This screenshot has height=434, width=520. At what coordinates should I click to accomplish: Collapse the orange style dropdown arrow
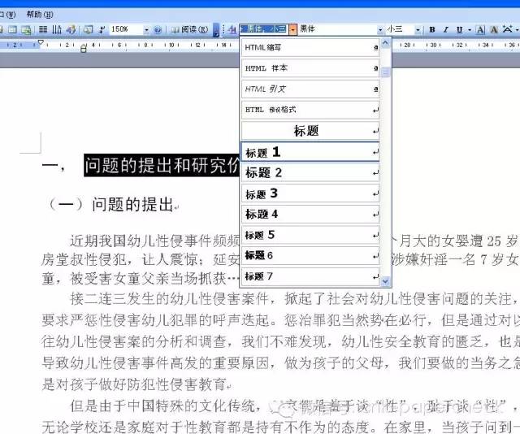click(x=292, y=29)
